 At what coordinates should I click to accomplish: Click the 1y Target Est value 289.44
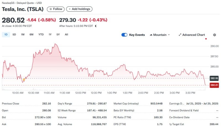tap(214, 124)
